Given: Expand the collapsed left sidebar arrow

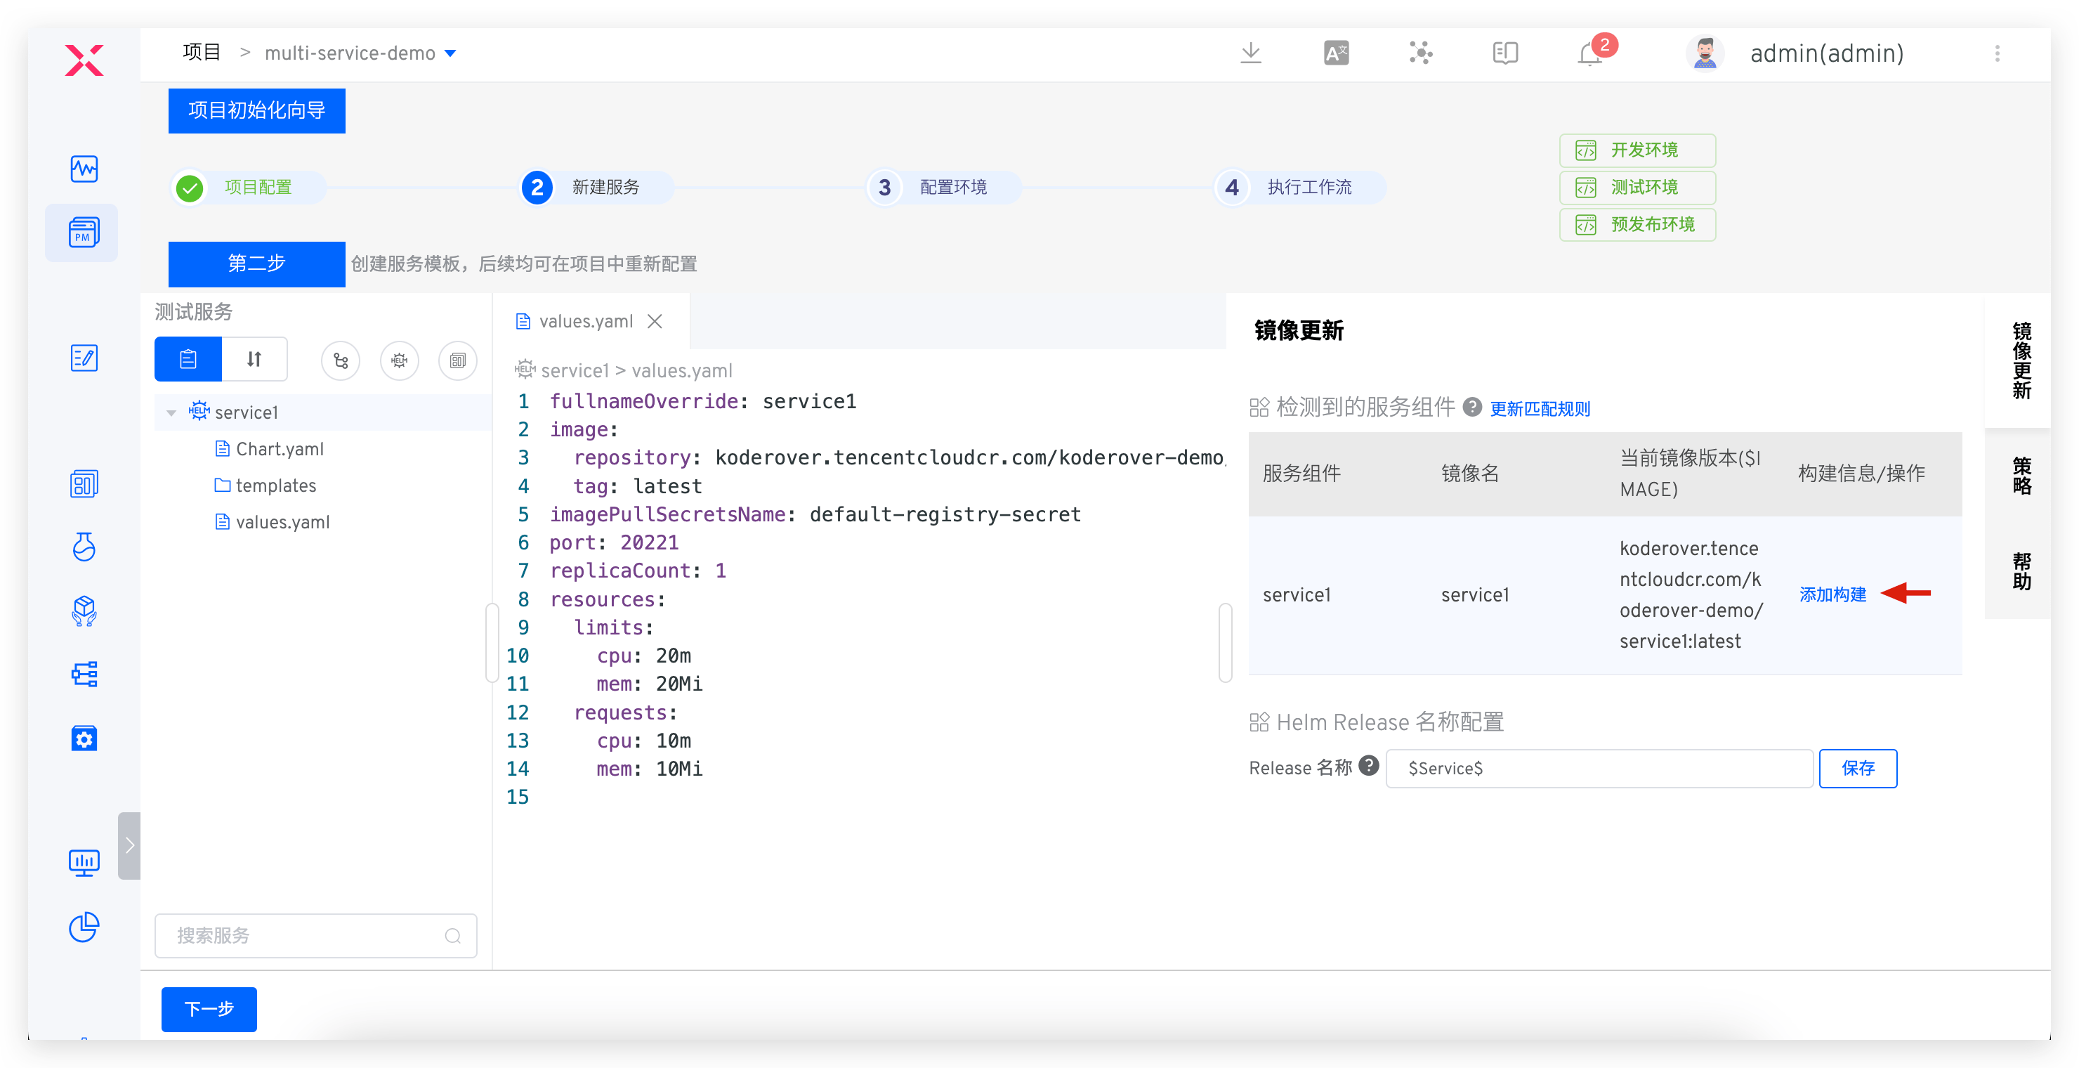Looking at the screenshot, I should (x=129, y=845).
